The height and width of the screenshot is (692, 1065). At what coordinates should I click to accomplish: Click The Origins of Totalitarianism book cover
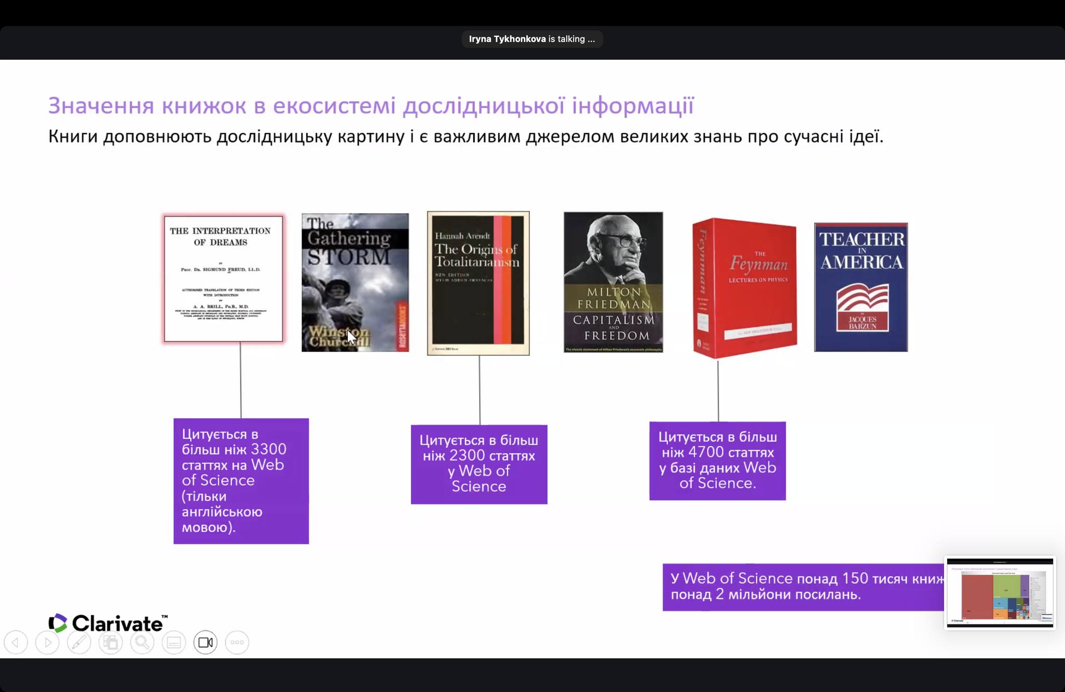(478, 283)
